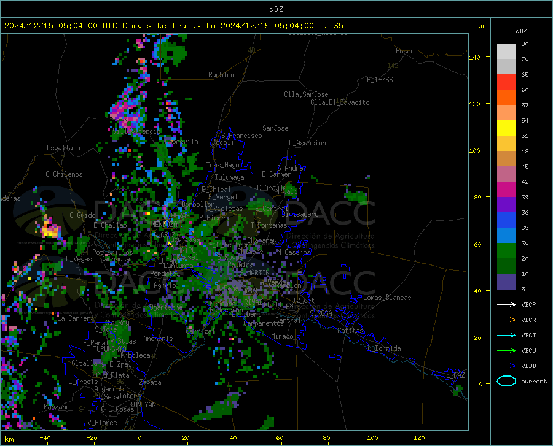Image resolution: width=553 pixels, height=446 pixels.
Task: Pick the bright blue 35–36 dBZ swatch
Action: [x=506, y=220]
